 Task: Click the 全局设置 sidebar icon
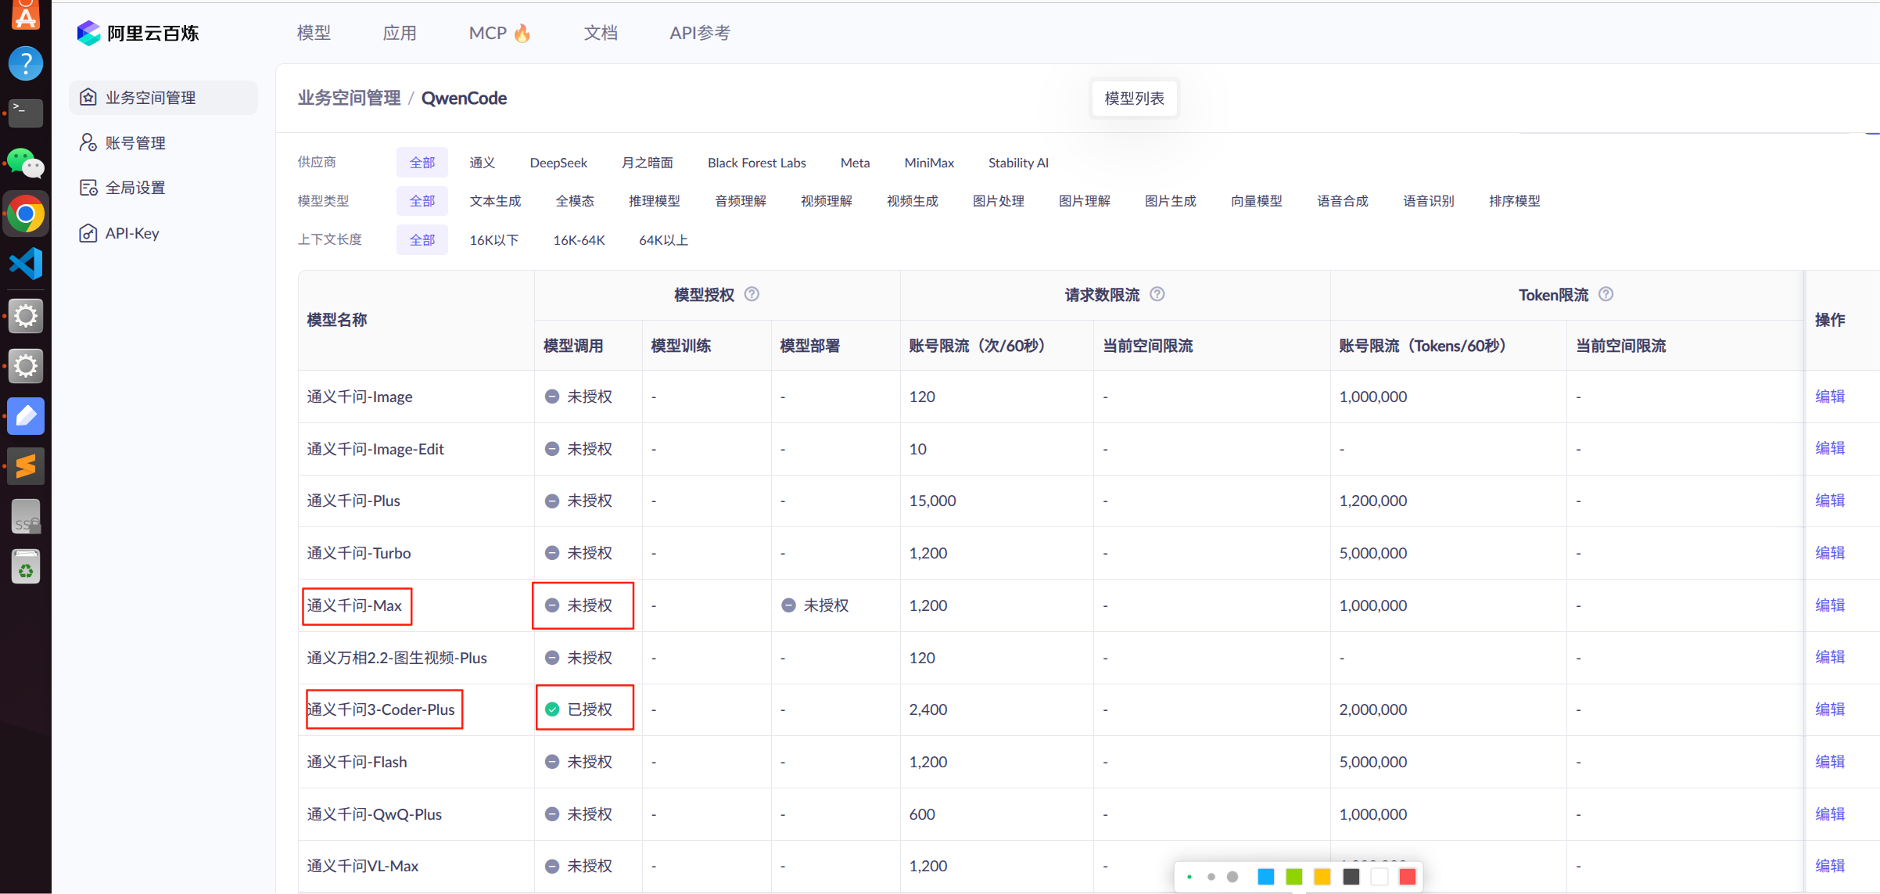88,188
